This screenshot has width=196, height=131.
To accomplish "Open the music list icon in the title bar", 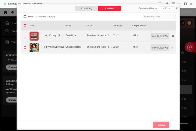I will point(167,4).
